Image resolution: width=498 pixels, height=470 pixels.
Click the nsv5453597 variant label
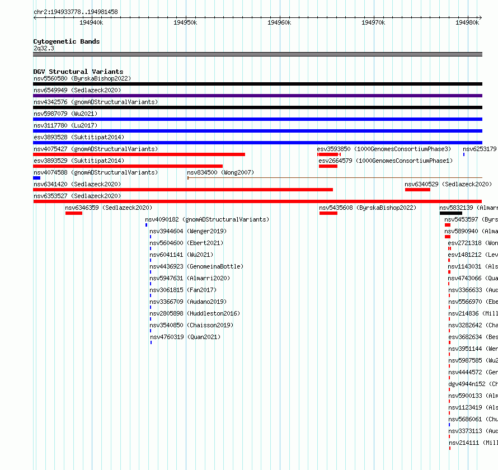[471, 219]
